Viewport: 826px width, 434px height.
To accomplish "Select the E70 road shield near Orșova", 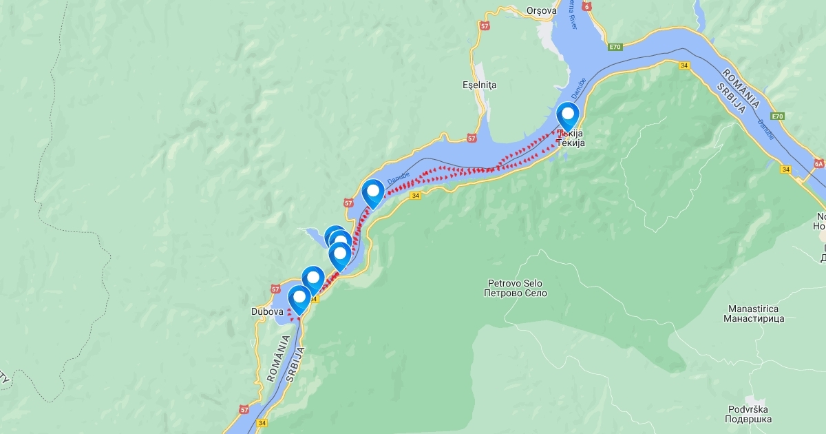I will 615,47.
